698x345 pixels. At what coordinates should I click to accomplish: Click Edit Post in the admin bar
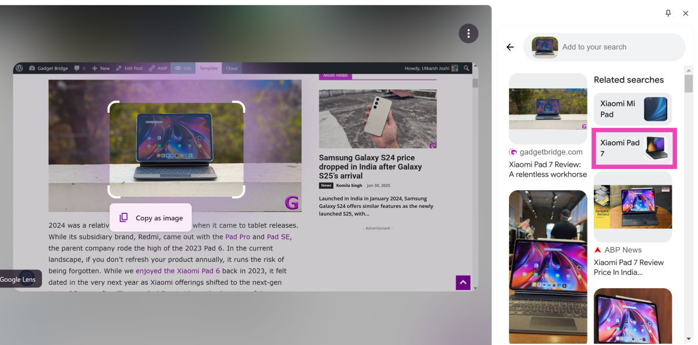129,68
